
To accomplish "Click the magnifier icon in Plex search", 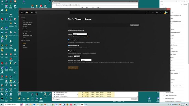I will [x=36, y=13].
